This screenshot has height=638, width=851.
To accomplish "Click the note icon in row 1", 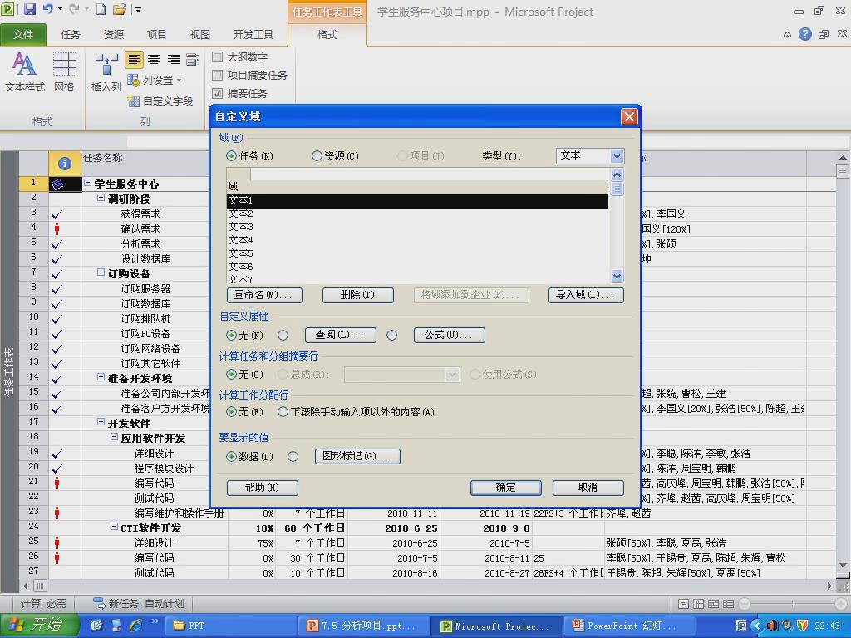I will click(57, 184).
